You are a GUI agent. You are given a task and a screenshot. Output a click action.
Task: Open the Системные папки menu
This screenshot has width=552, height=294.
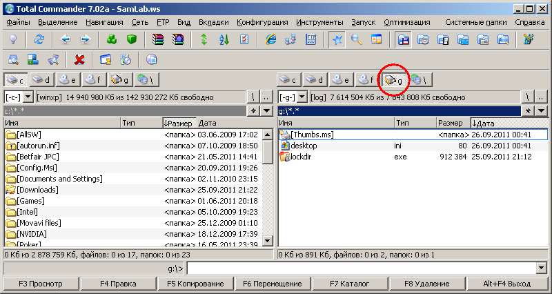[476, 22]
